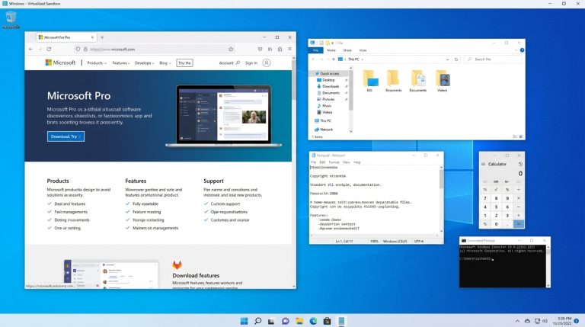This screenshot has height=327, width=585.
Task: Expand the Products menu on the webpage
Action: coord(97,63)
